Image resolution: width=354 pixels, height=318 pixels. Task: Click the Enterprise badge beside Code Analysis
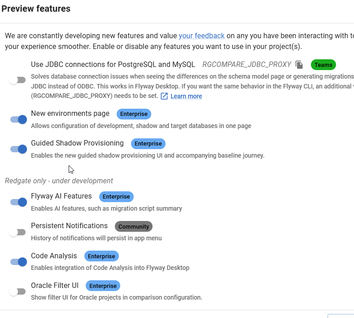click(101, 256)
